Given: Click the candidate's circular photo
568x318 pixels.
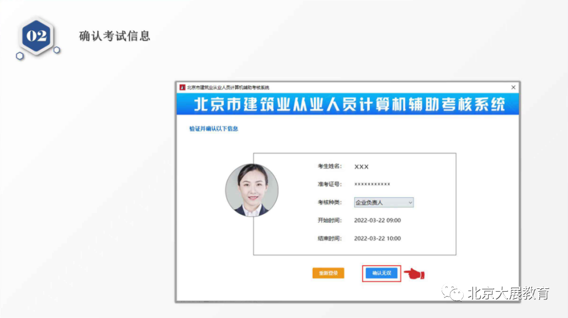Looking at the screenshot, I should (252, 190).
